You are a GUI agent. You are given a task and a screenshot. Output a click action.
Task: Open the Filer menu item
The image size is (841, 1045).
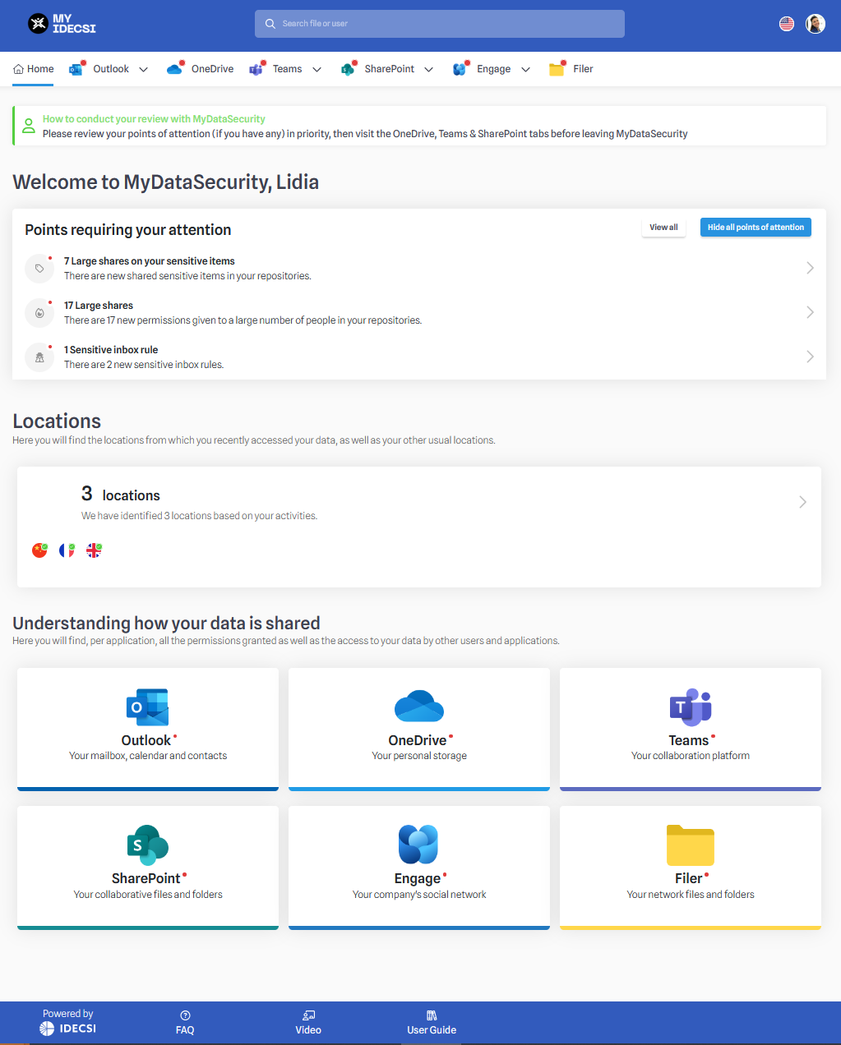(583, 69)
